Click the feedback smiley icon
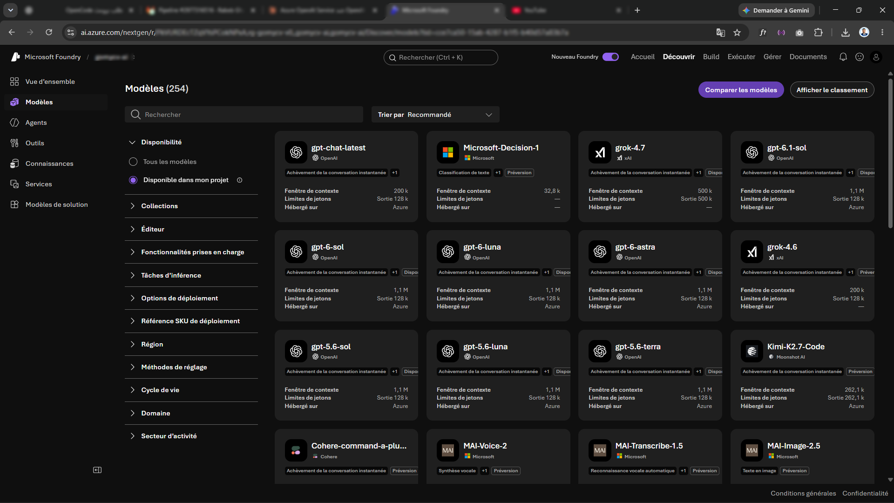Screen dimensions: 894x503 tap(860, 57)
